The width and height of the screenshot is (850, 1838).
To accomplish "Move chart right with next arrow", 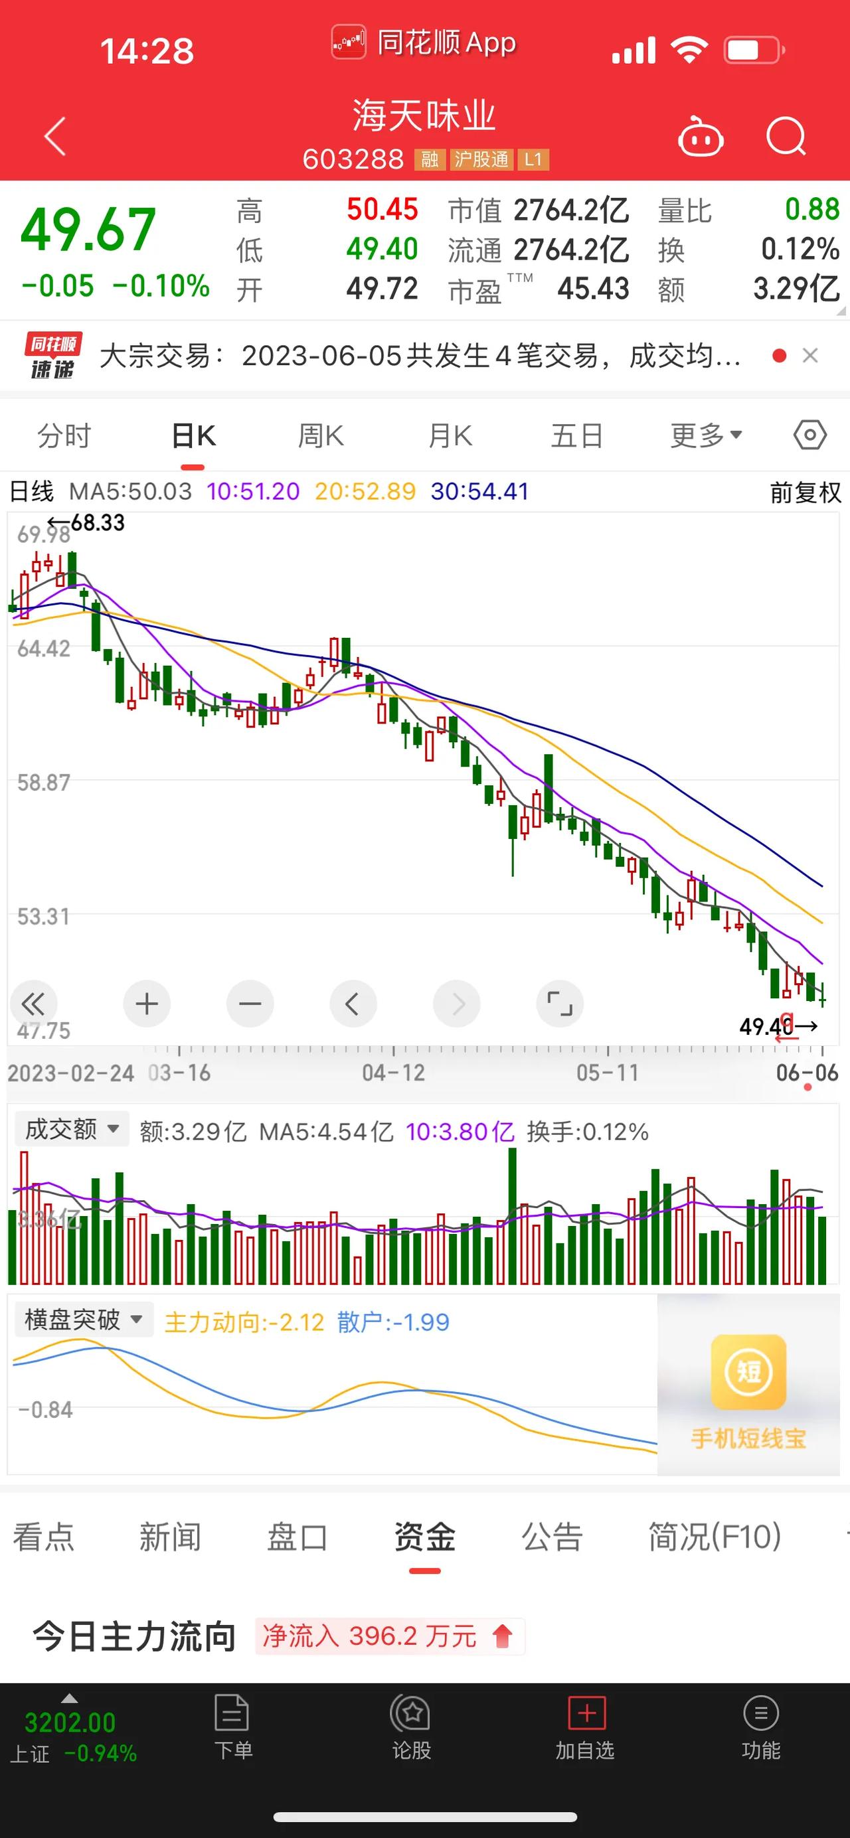I will coord(457,1004).
